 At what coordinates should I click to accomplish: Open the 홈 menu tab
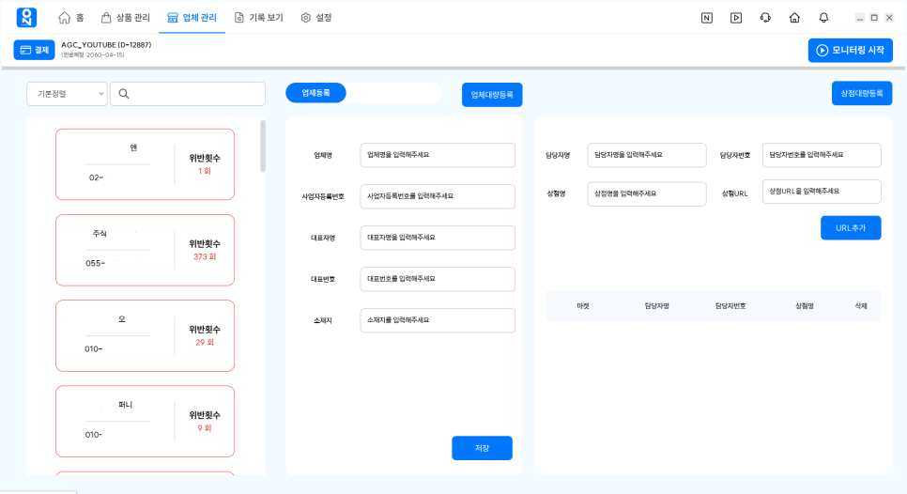71,17
